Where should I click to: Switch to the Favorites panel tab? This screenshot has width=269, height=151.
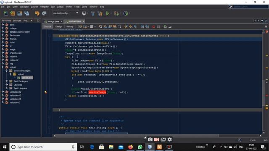click(6, 21)
